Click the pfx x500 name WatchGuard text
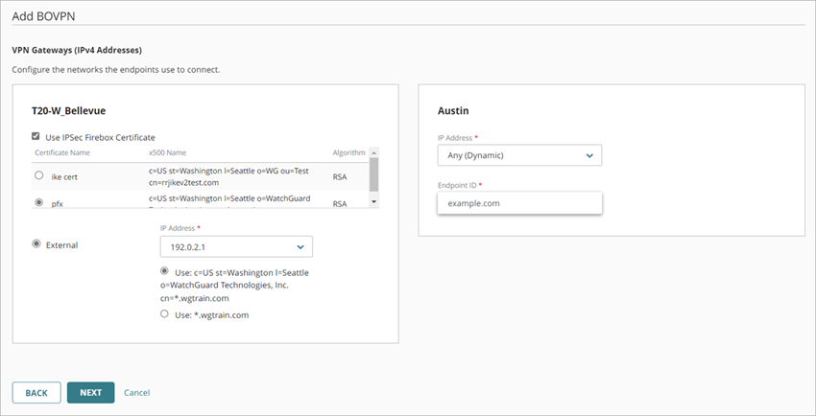 click(229, 198)
